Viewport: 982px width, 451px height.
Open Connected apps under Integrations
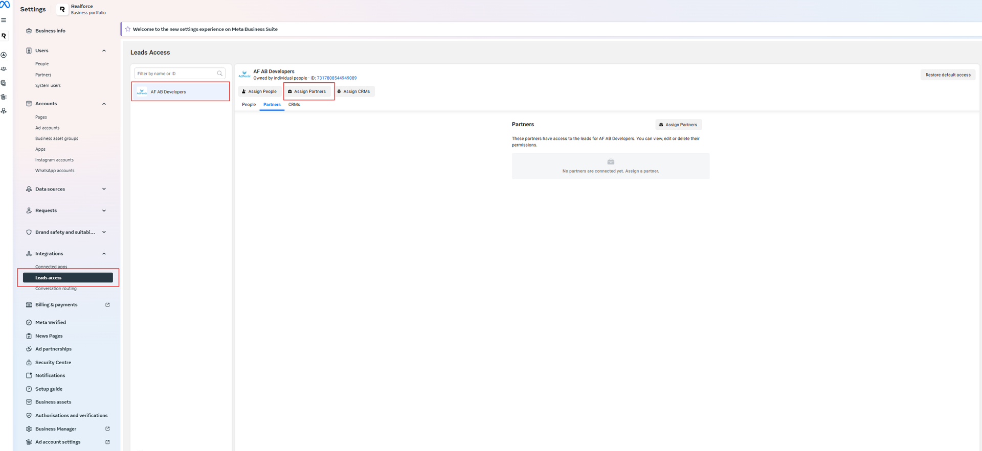point(51,267)
